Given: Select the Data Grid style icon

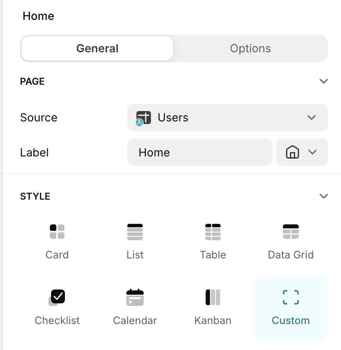Looking at the screenshot, I should (x=291, y=232).
